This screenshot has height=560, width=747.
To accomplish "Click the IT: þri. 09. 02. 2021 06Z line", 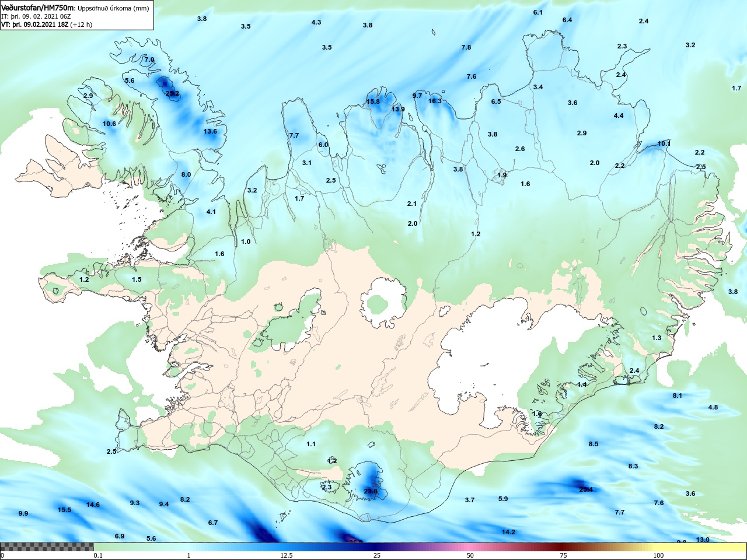I will (x=36, y=16).
